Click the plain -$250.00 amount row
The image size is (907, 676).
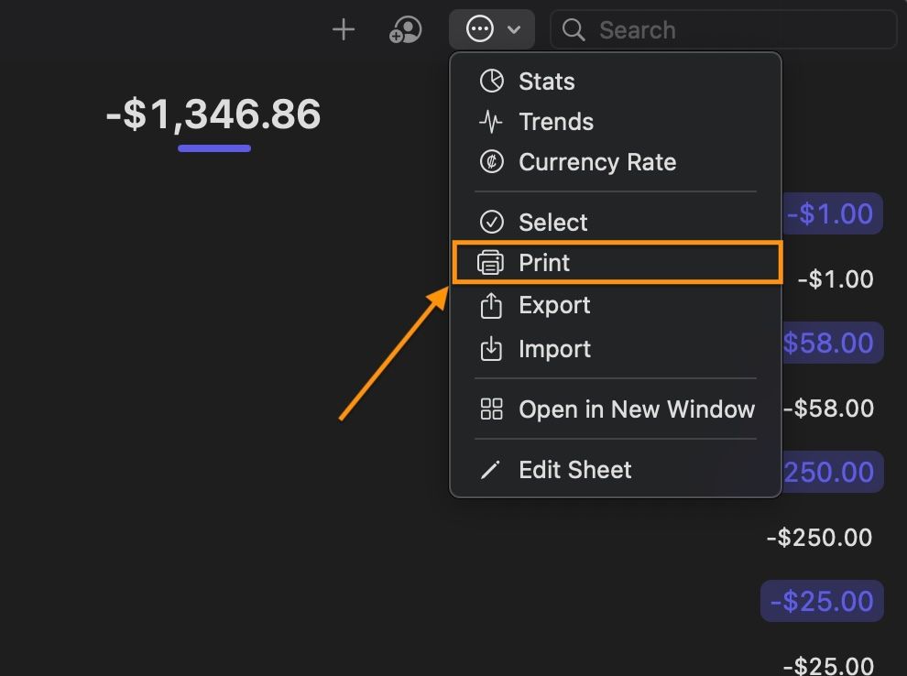click(x=819, y=538)
